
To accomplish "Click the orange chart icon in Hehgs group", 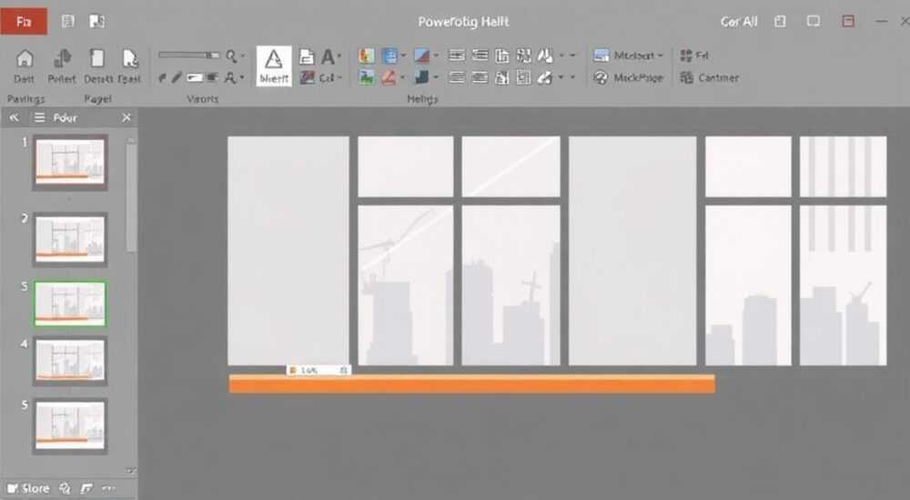I will pos(366,55).
